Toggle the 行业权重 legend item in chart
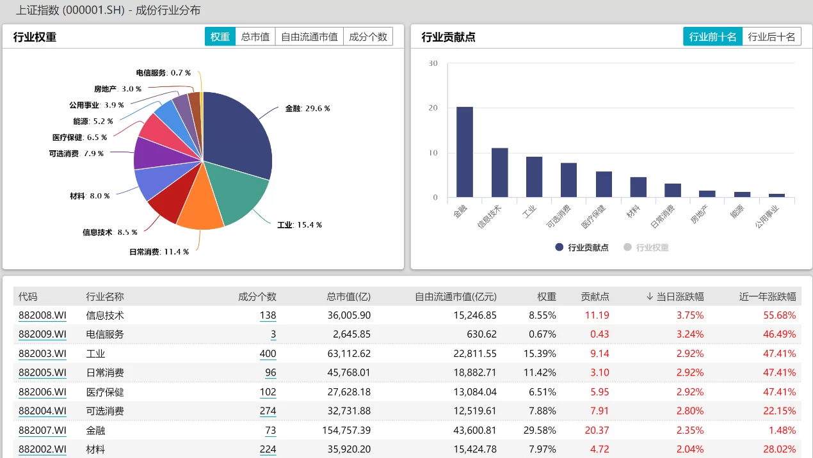Viewport: 813px width, 458px height. tap(647, 248)
